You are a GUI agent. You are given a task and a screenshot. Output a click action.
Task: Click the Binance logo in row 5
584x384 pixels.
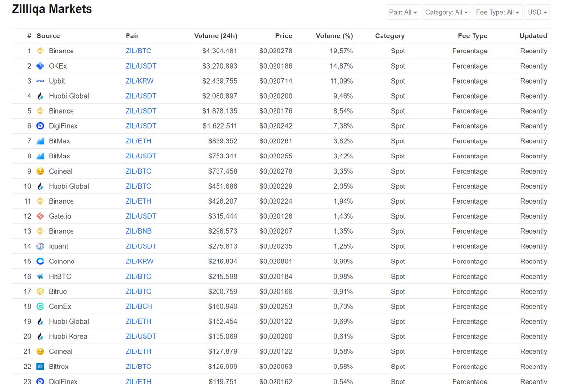pos(40,111)
